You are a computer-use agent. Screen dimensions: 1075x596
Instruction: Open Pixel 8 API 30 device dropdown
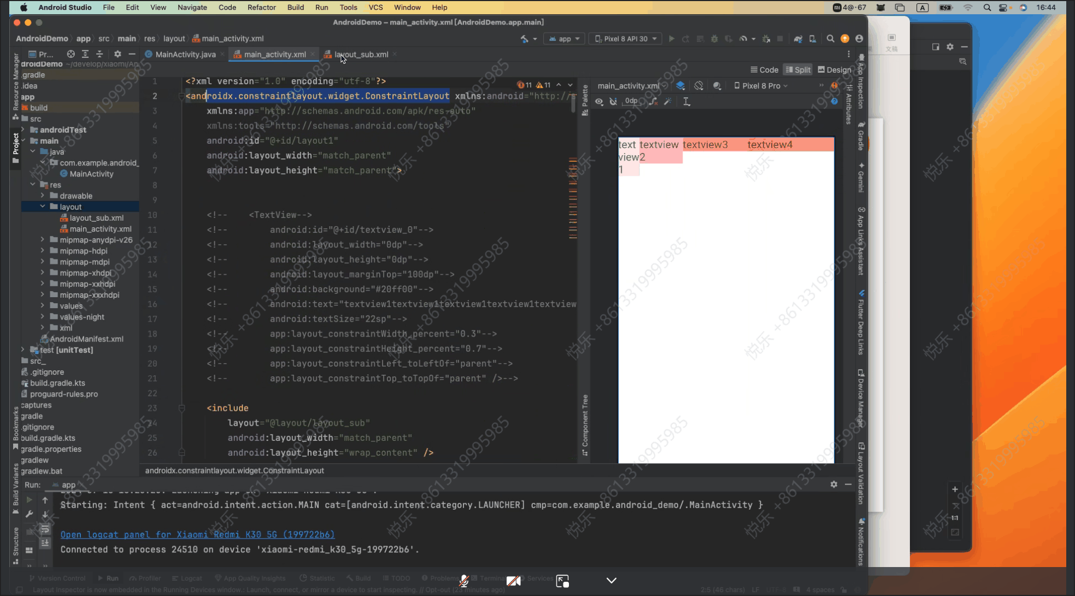pyautogui.click(x=625, y=39)
